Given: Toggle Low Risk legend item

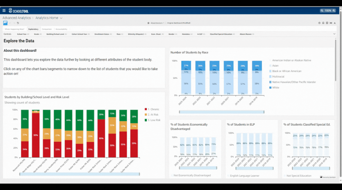Looking at the screenshot, I should [152, 120].
